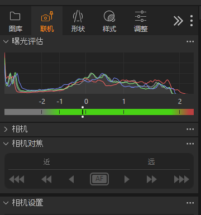Open 曝光评估 panel options menu
Image resolution: width=201 pixels, height=215 pixels.
pos(190,41)
